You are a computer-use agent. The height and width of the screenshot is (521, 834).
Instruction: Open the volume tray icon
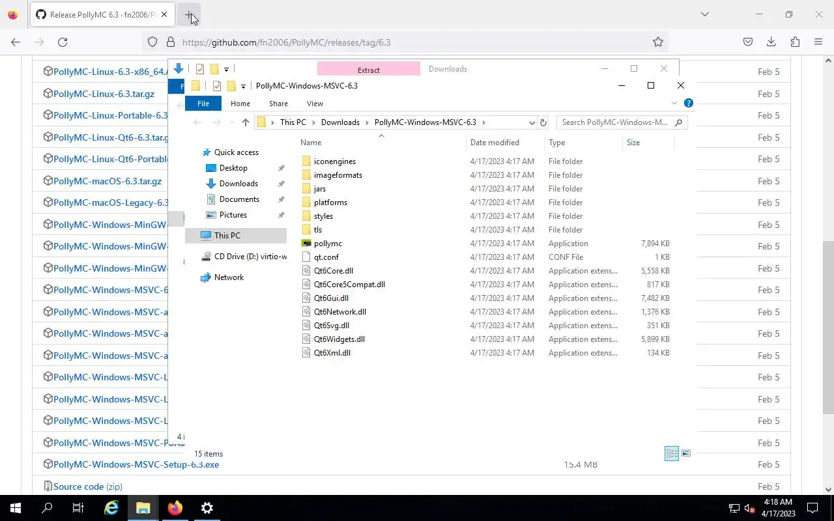[749, 509]
